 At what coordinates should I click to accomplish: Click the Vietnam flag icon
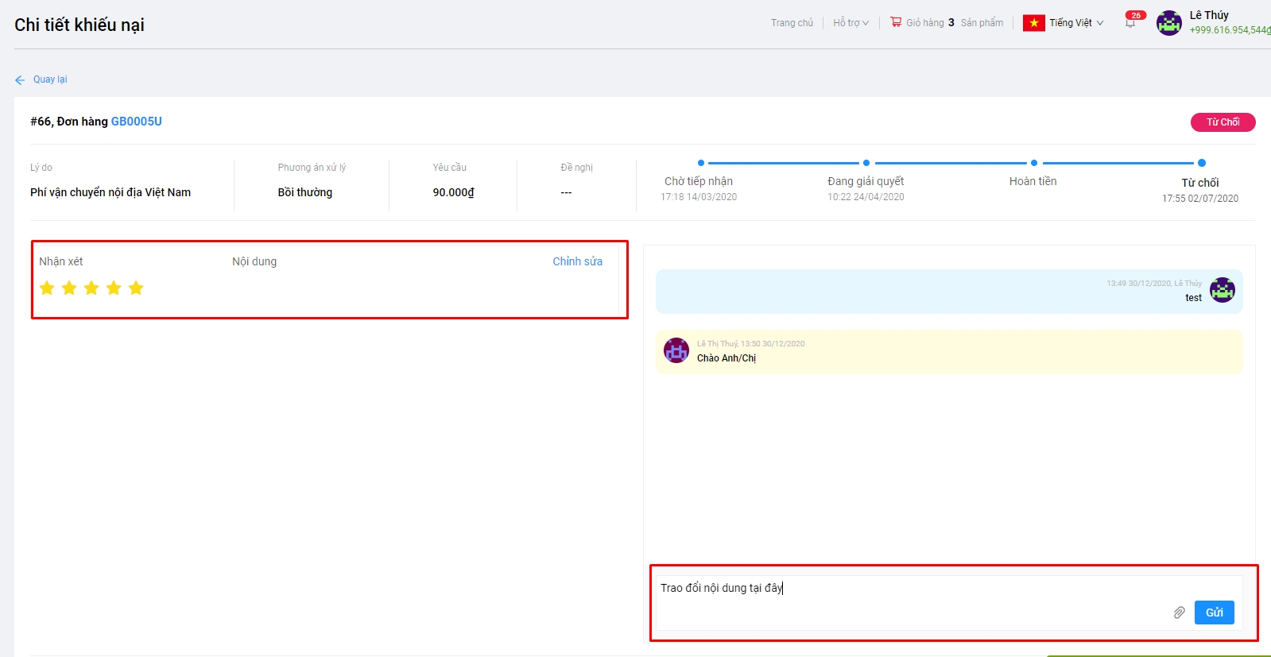1033,23
